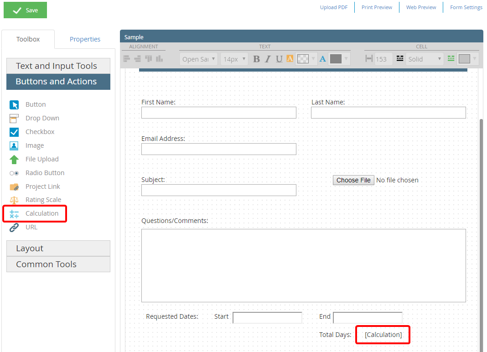Select the Calculation tool in the toolbox
The image size is (487, 352).
[36, 213]
